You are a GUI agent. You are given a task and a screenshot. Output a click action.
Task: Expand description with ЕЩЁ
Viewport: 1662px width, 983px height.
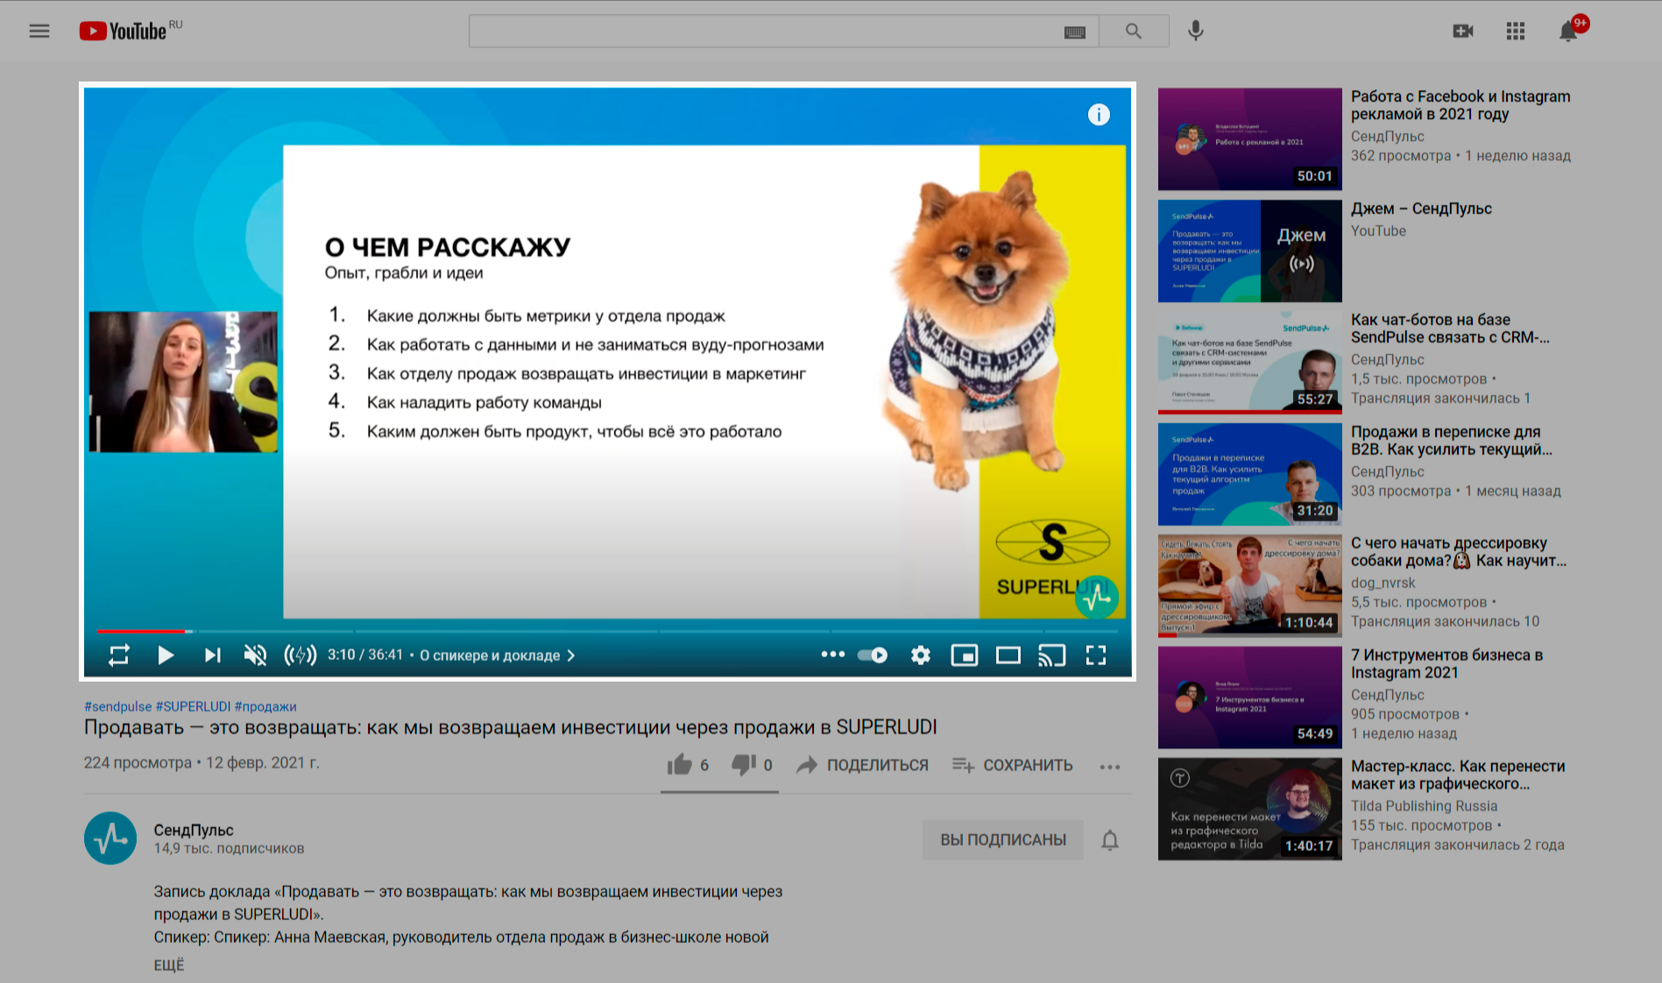169,965
